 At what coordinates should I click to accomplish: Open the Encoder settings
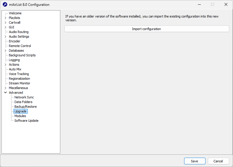click(14, 41)
